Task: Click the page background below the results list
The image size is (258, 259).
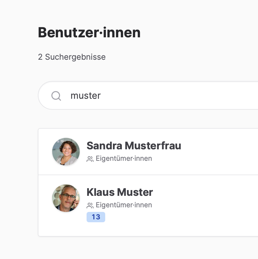Action: coord(143,248)
